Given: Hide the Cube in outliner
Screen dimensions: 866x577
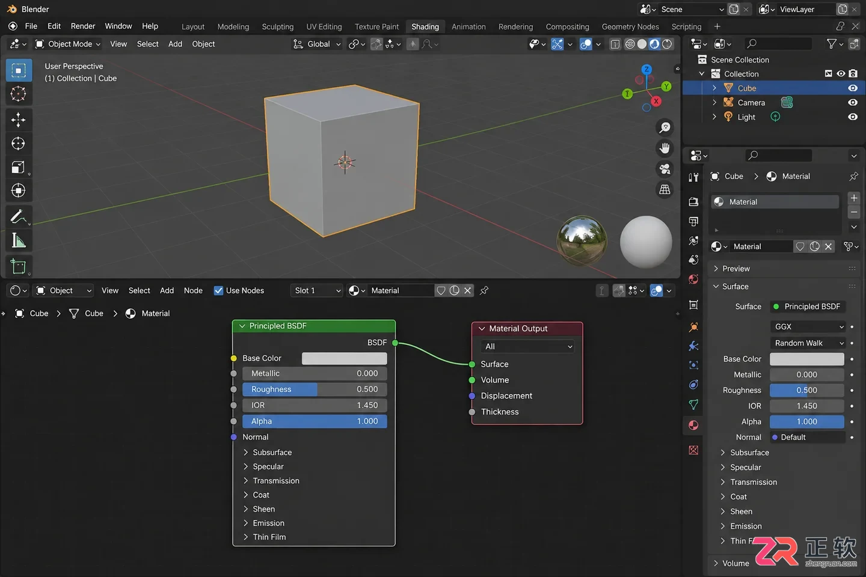Looking at the screenshot, I should click(852, 88).
